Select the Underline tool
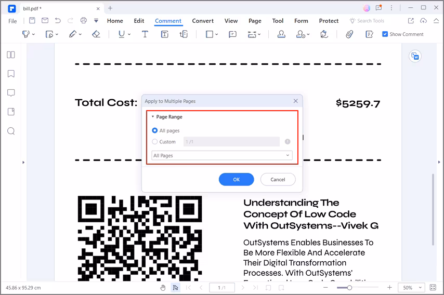 coord(122,34)
